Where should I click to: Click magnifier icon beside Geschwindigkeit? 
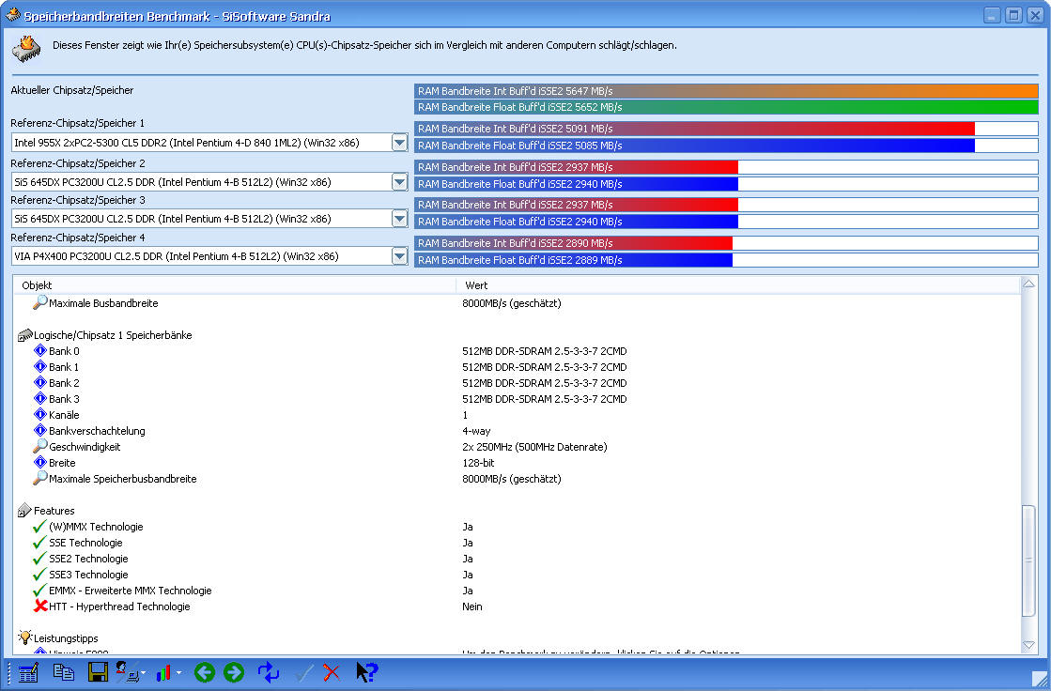tap(40, 446)
